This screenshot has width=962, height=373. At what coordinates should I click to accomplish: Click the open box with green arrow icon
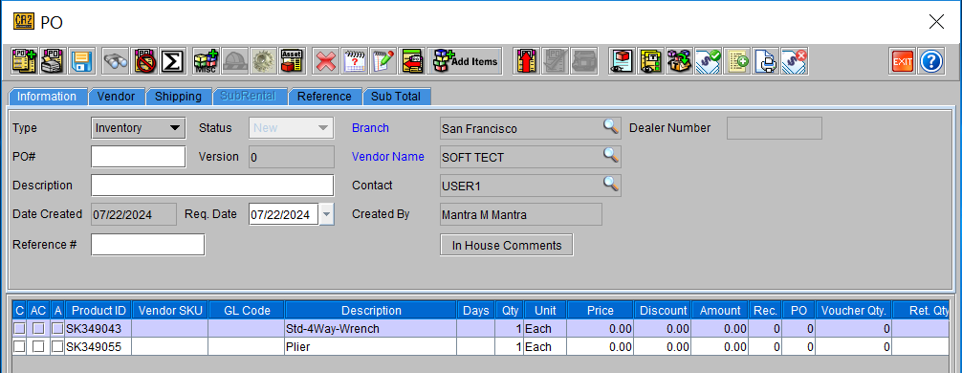679,61
